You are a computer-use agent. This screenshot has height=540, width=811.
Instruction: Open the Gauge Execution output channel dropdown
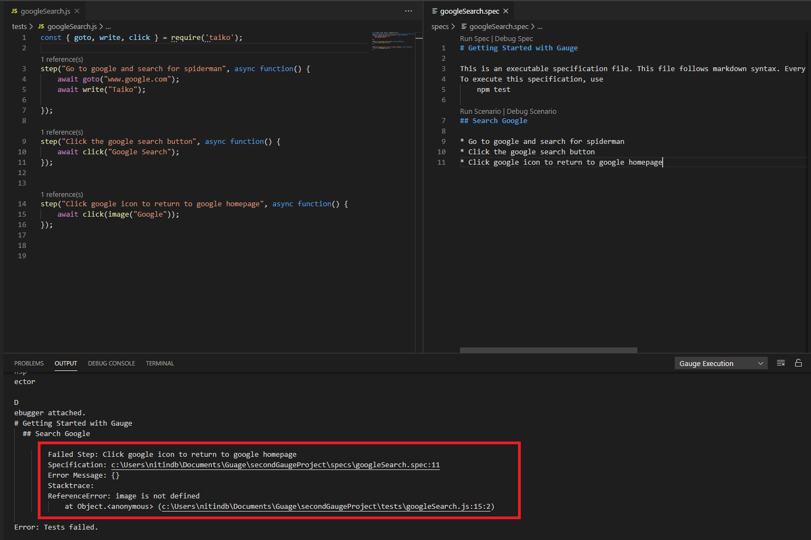click(x=720, y=363)
